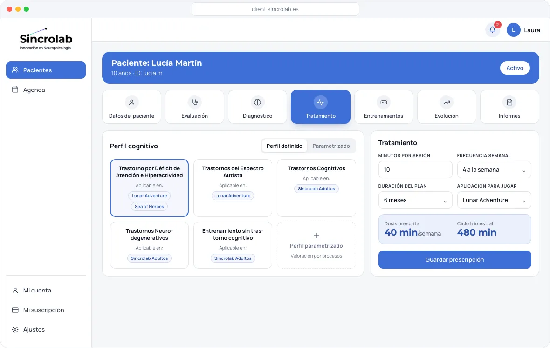This screenshot has height=348, width=550.
Task: Click the '10 años · ID: lucia.m' text
Action: pos(137,73)
